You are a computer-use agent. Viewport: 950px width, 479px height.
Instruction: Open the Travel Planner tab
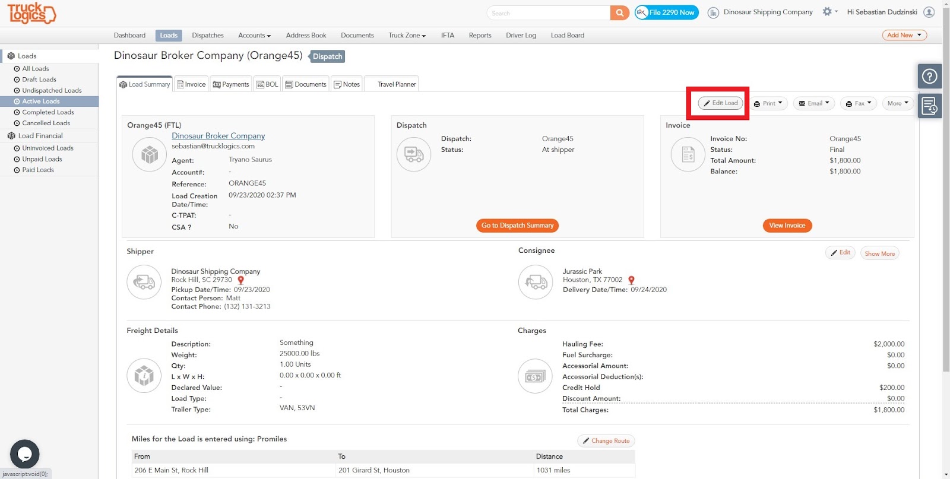pos(391,84)
